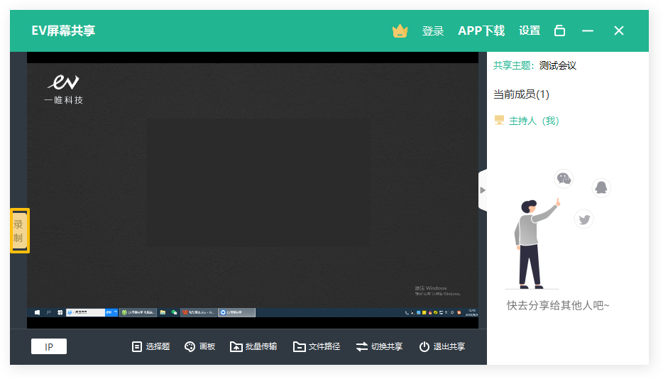Click the 测试会议 share topic text
This screenshot has width=663, height=379.
tap(557, 65)
